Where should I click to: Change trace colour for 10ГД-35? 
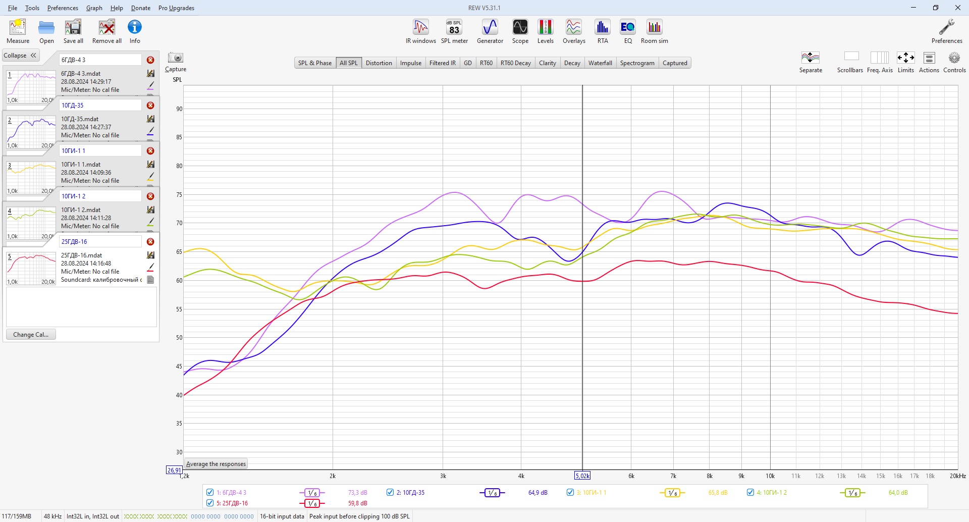(x=150, y=131)
